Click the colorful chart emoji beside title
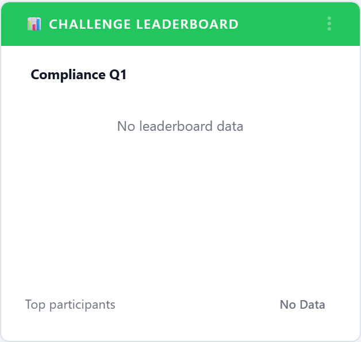The width and height of the screenshot is (361, 342). click(34, 24)
